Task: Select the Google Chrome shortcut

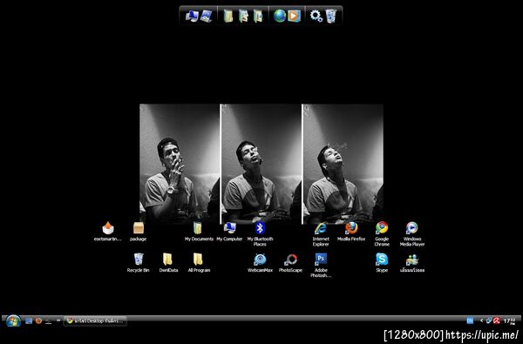Action: [382, 233]
